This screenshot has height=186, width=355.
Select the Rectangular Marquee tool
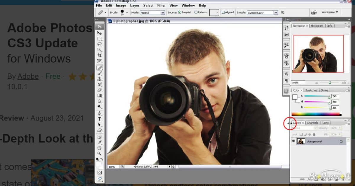click(x=100, y=39)
